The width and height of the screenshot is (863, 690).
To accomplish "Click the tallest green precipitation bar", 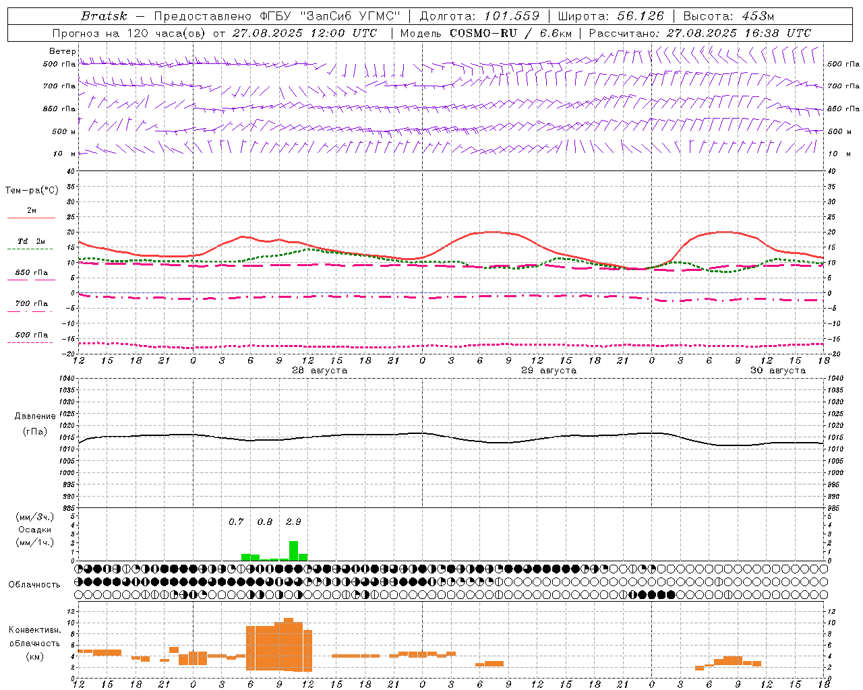I will click(293, 551).
